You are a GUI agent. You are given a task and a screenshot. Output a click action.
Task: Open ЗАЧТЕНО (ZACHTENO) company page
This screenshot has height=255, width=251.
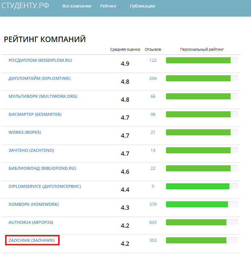click(x=31, y=150)
